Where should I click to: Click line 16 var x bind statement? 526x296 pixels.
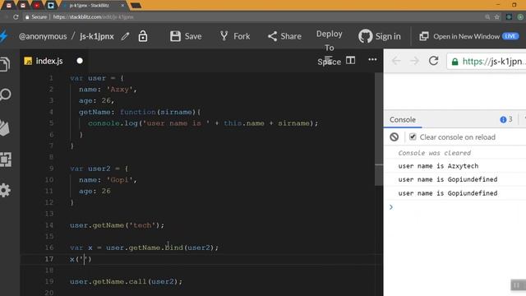[145, 247]
